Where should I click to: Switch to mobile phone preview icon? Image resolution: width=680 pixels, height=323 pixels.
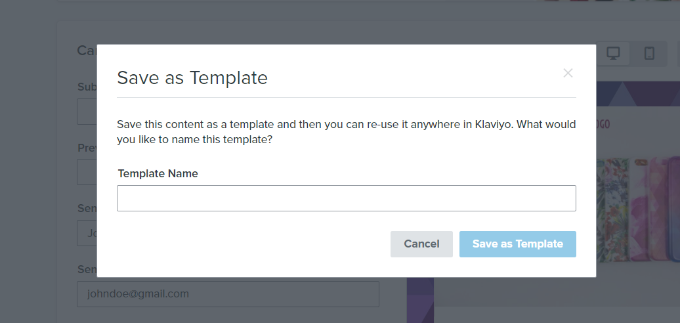648,54
